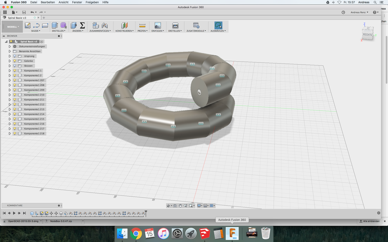
Task: Toggle root Spiral Basic v3 visibility bulb
Action: (11, 41)
